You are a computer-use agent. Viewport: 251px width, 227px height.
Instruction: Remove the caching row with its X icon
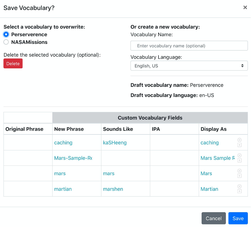(239, 140)
